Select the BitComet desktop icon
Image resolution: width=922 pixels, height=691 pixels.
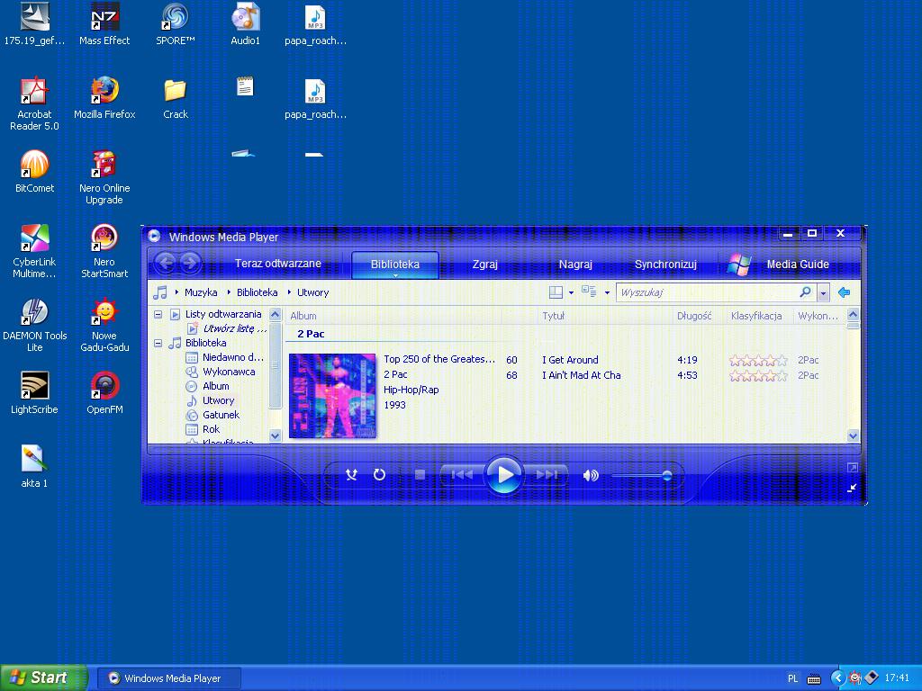point(34,166)
